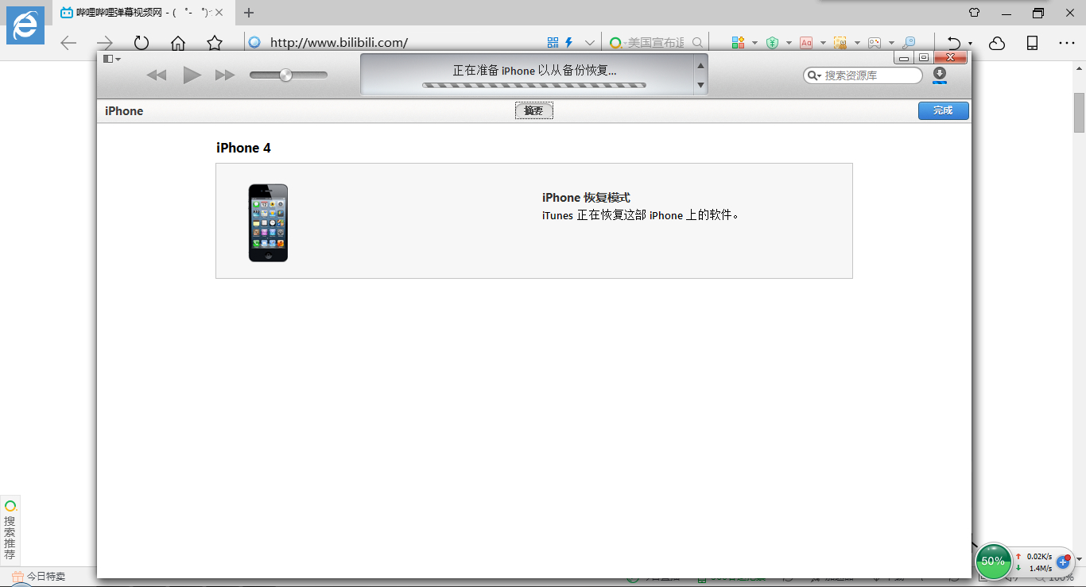Screen dimensions: 1086x587
Task: Click the blue 完成 button
Action: click(944, 110)
